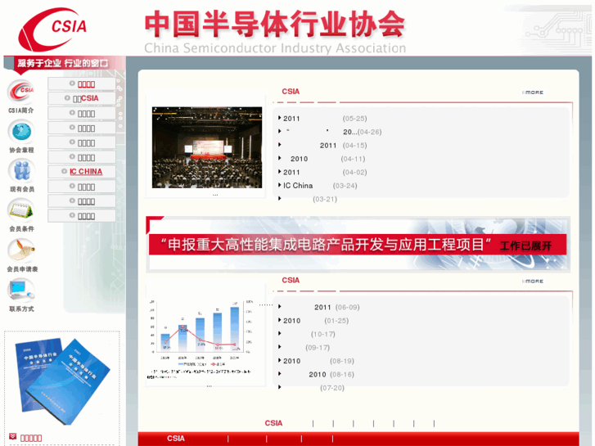Click the red 申报重大高性能集成电路 banner

click(x=358, y=245)
